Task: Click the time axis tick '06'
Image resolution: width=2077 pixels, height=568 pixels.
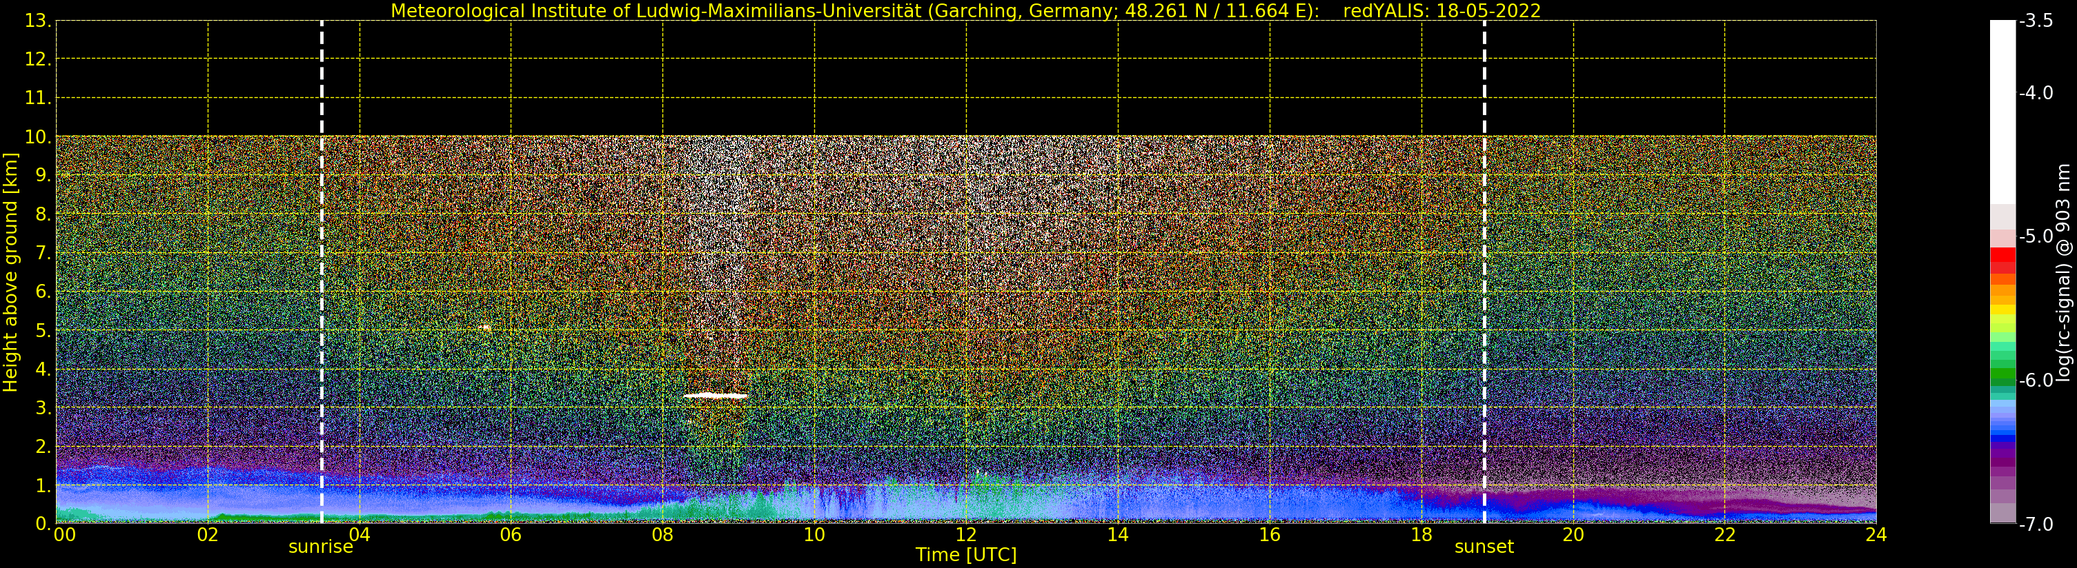Action: (511, 535)
